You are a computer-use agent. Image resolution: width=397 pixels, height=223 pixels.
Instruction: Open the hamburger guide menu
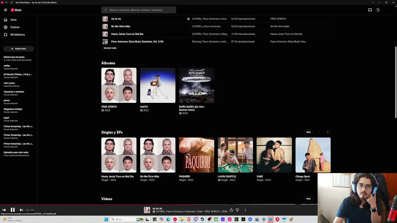pyautogui.click(x=5, y=10)
